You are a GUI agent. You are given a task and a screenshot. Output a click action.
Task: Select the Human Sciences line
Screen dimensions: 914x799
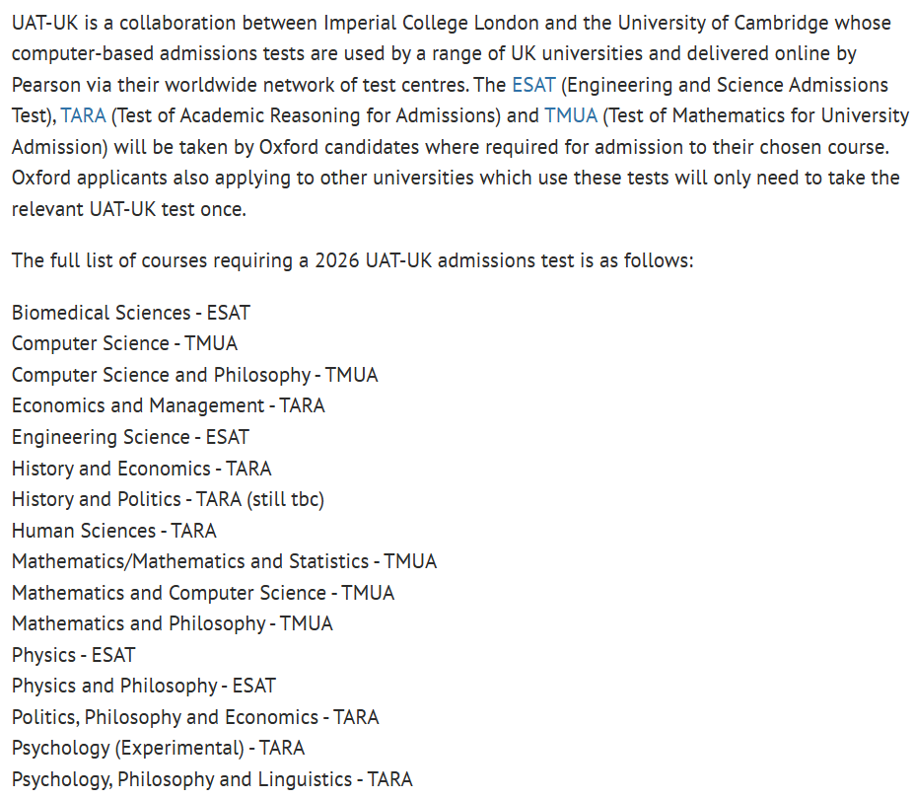pos(113,531)
